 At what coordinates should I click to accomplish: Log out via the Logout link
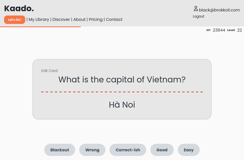198,16
